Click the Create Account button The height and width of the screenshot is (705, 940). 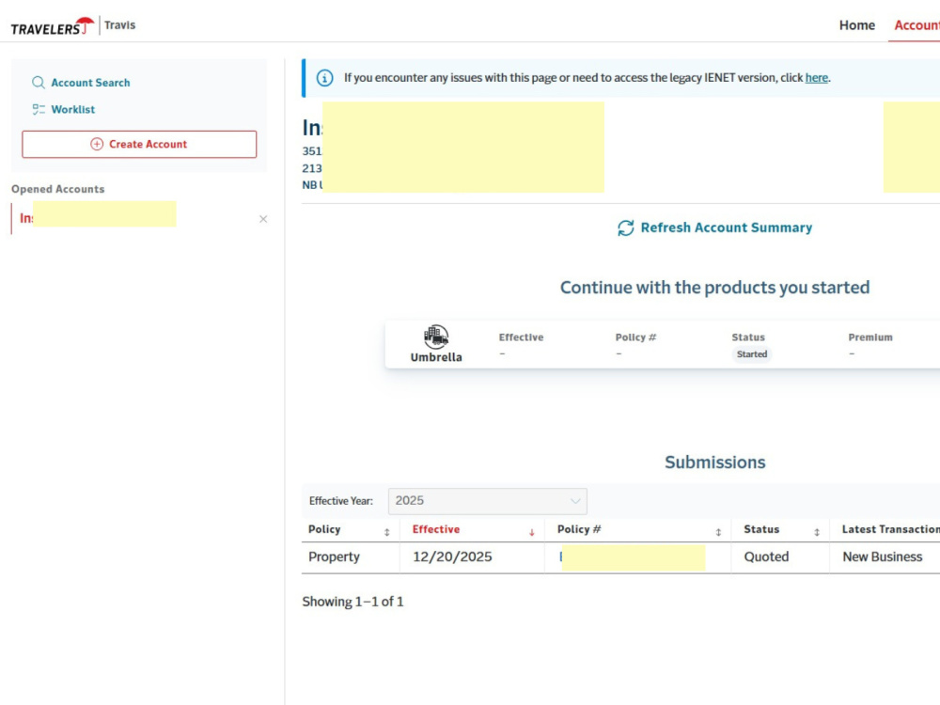[x=139, y=145]
